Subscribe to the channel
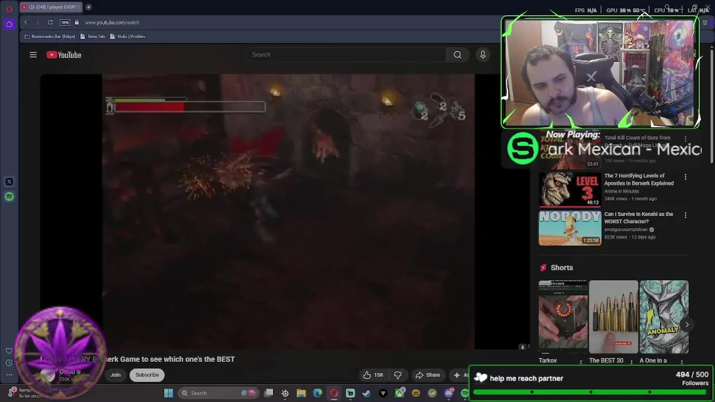Image resolution: width=715 pixels, height=402 pixels. tap(147, 375)
